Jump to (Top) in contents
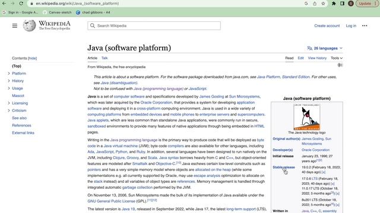This screenshot has height=213, width=380. click(x=17, y=66)
